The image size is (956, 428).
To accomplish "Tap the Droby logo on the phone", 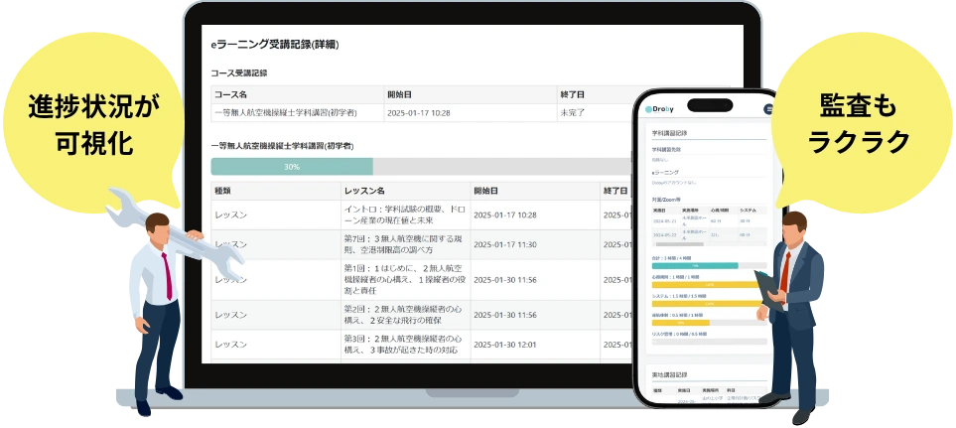I will (x=658, y=109).
